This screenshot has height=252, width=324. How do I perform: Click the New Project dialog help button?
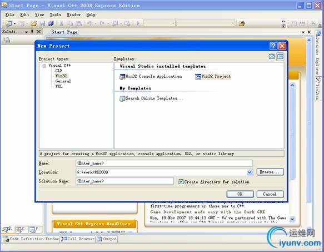273,46
